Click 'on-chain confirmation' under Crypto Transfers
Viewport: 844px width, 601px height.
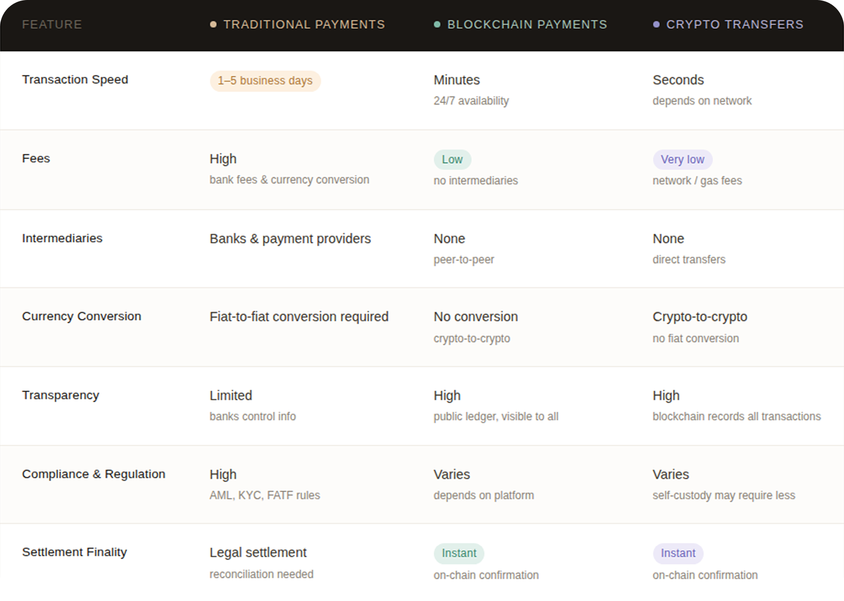point(705,575)
